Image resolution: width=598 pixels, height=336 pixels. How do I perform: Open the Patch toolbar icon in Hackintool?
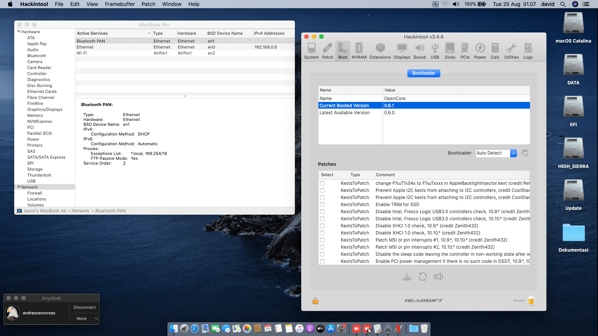click(x=327, y=51)
